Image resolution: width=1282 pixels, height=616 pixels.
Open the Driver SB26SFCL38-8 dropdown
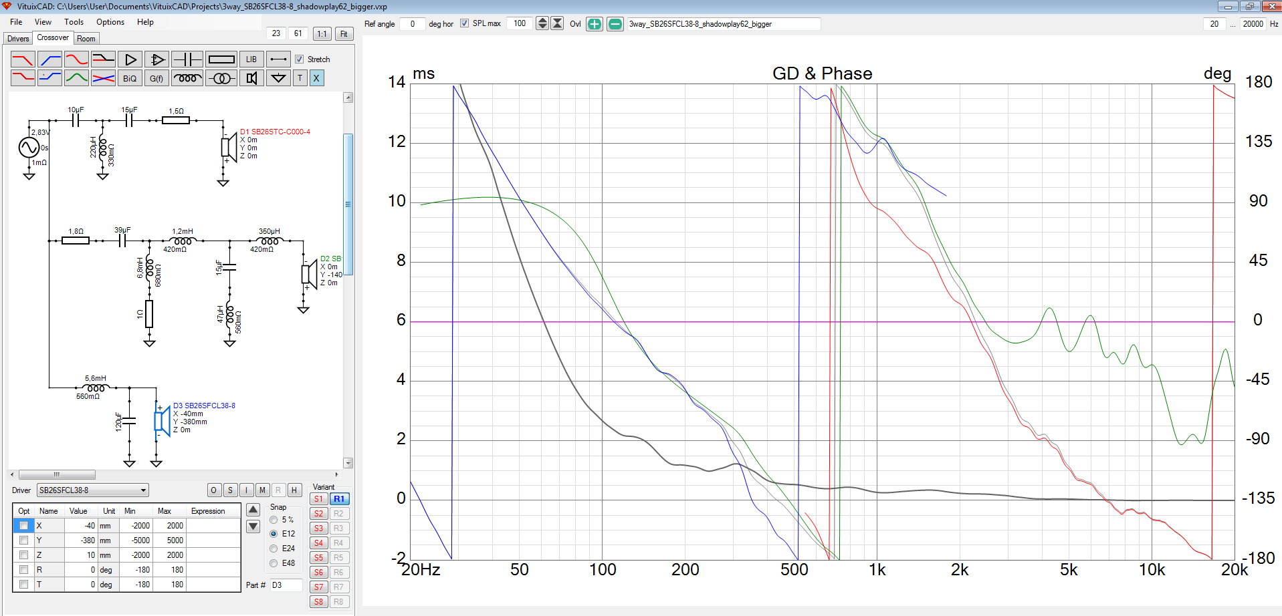[x=92, y=490]
